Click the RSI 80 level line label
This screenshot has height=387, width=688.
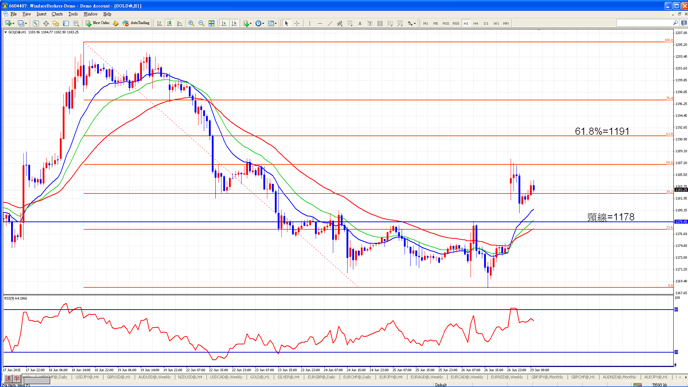(x=676, y=309)
